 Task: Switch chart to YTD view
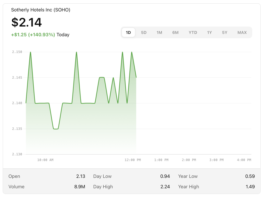click(193, 32)
